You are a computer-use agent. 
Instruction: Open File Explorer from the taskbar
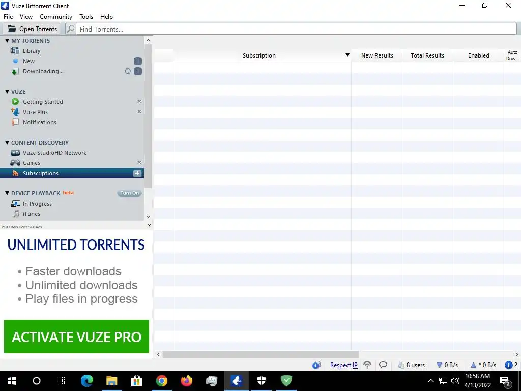(112, 381)
